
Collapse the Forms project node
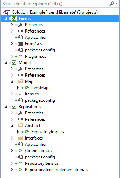tap(6, 19)
